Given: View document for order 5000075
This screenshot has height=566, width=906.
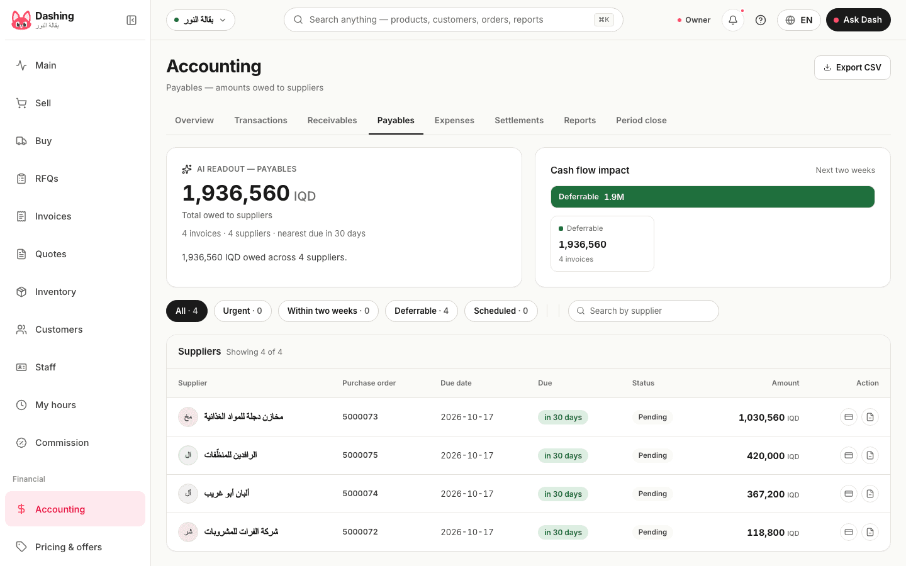Looking at the screenshot, I should pos(870,455).
